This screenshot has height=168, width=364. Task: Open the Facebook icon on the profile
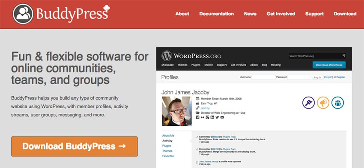coord(197,118)
